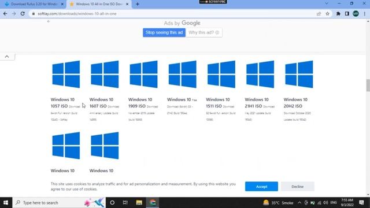Viewport: 370px width, 208px height.
Task: Open the notification center icon
Action: (x=361, y=203)
